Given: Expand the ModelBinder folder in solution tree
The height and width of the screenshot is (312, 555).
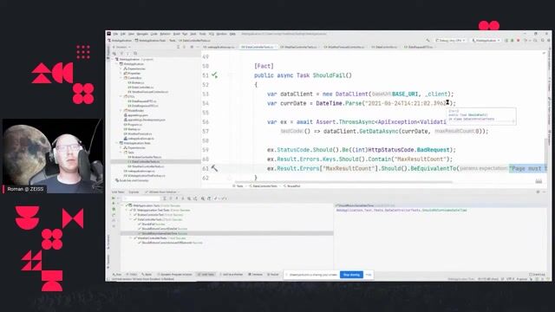Looking at the screenshot, I should click(x=121, y=110).
